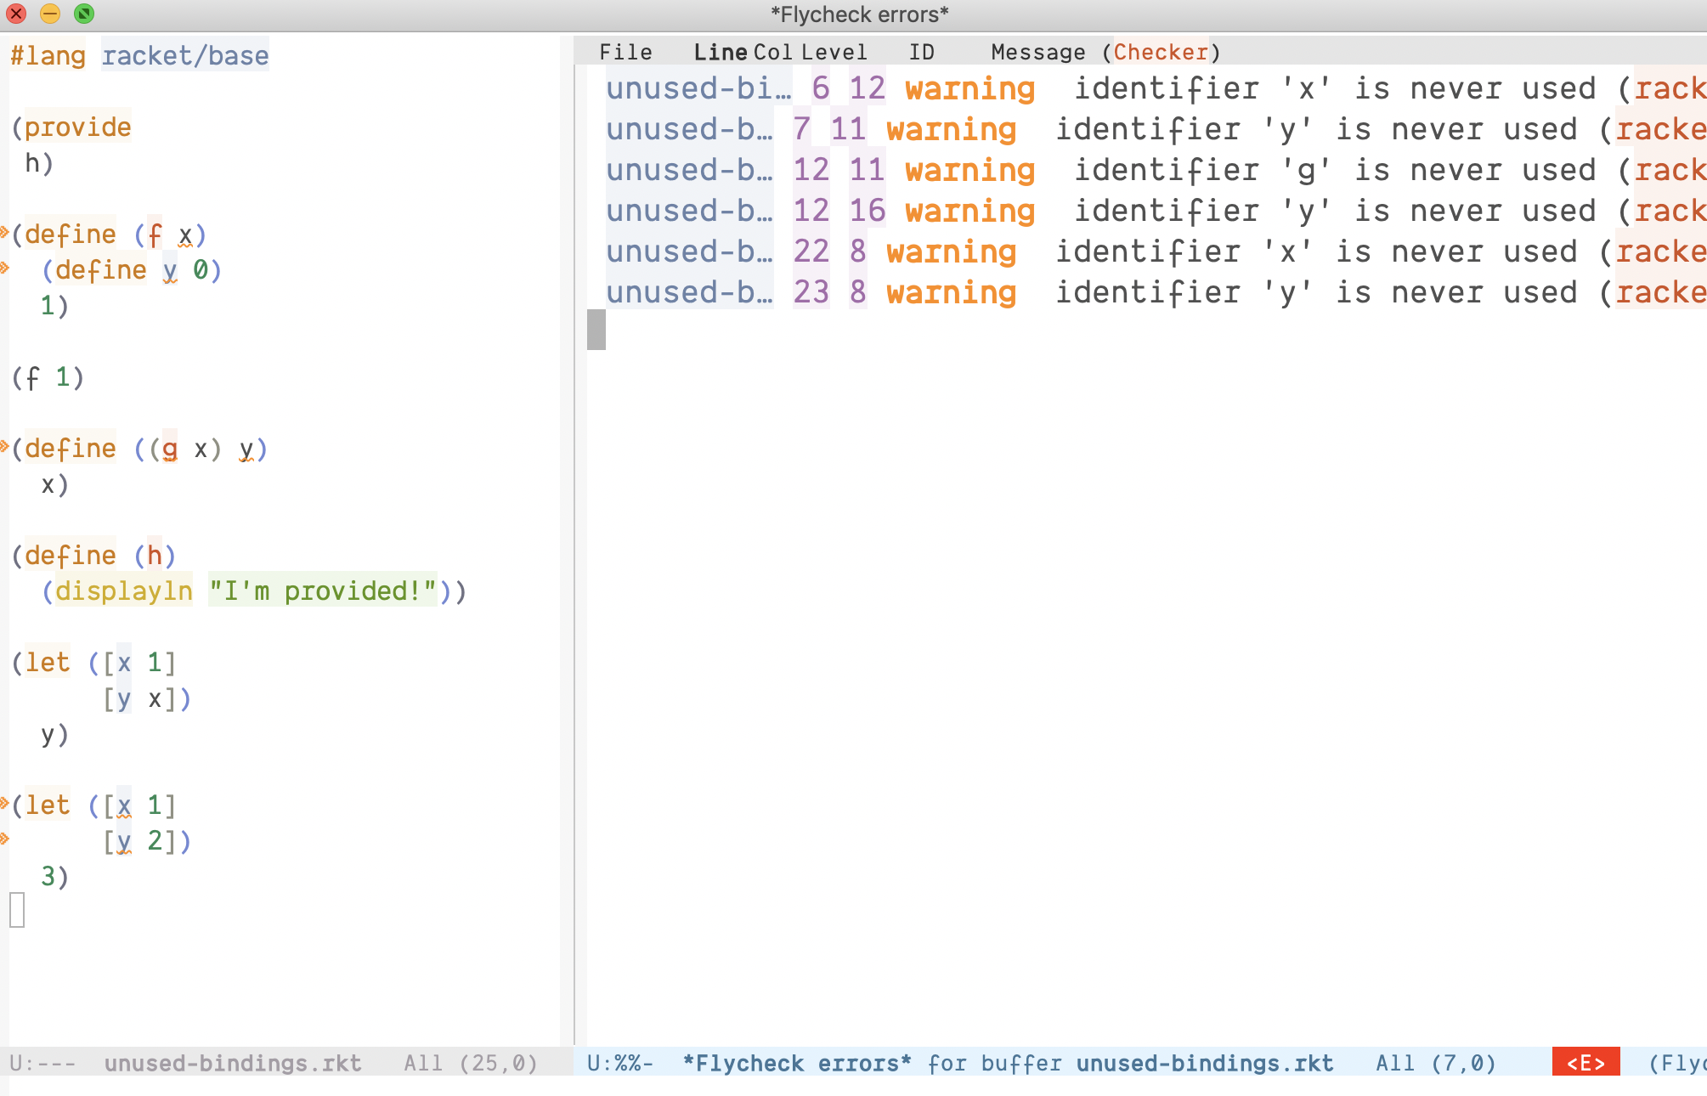Click the U:--- encoding indicator in the left mode line
The width and height of the screenshot is (1707, 1096).
(42, 1063)
